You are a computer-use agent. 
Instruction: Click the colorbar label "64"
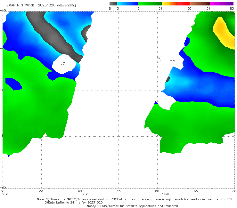(208, 8)
